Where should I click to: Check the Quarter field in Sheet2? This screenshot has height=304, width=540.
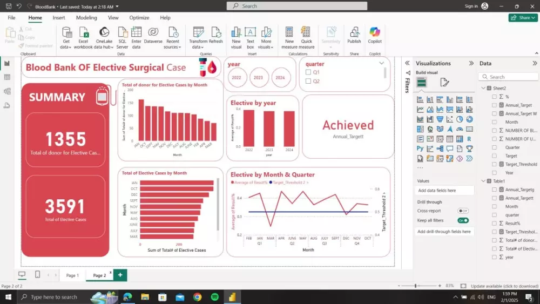tap(494, 147)
